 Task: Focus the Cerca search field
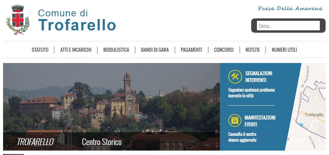pos(288,26)
